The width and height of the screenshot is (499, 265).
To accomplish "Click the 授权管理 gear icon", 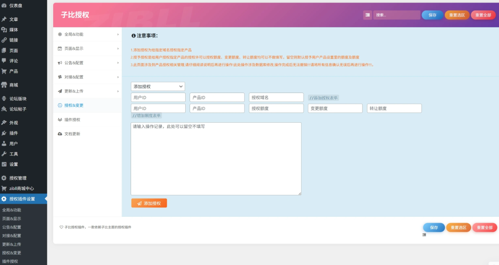I will point(4,178).
